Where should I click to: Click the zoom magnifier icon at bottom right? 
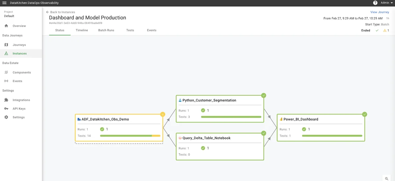pos(387,178)
